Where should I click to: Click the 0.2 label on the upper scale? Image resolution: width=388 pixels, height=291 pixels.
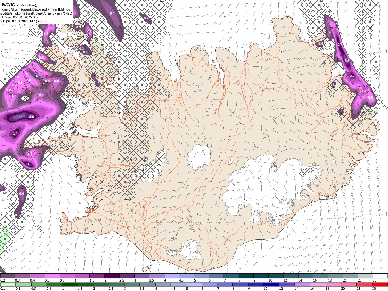pos(2,280)
